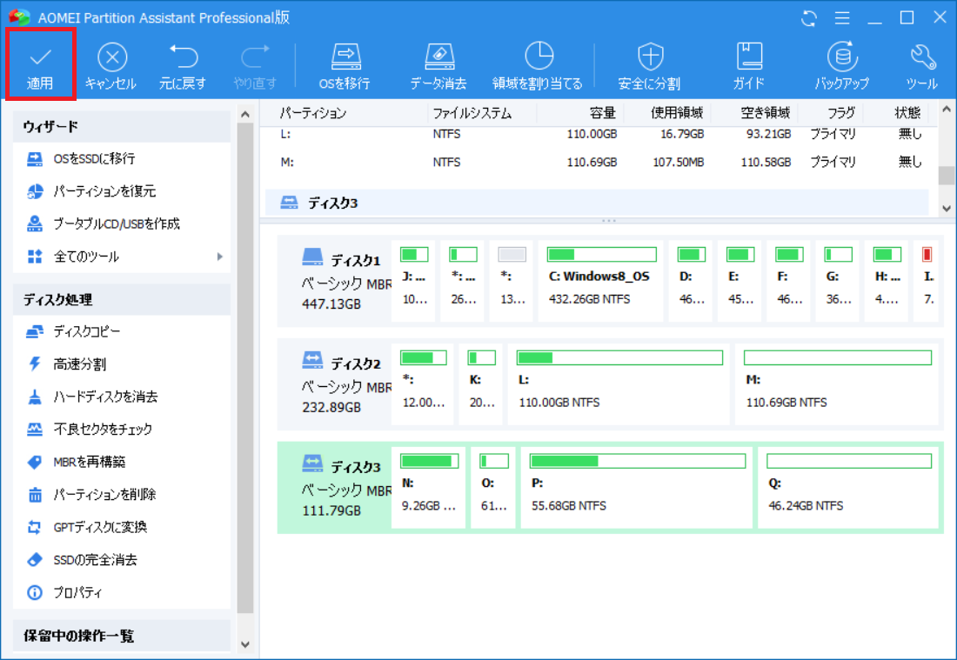This screenshot has height=660, width=957.
Task: Select the K: partition block on Disk 2
Action: (x=480, y=383)
